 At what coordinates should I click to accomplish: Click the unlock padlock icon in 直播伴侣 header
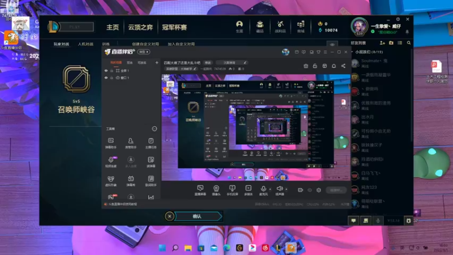[x=315, y=66]
